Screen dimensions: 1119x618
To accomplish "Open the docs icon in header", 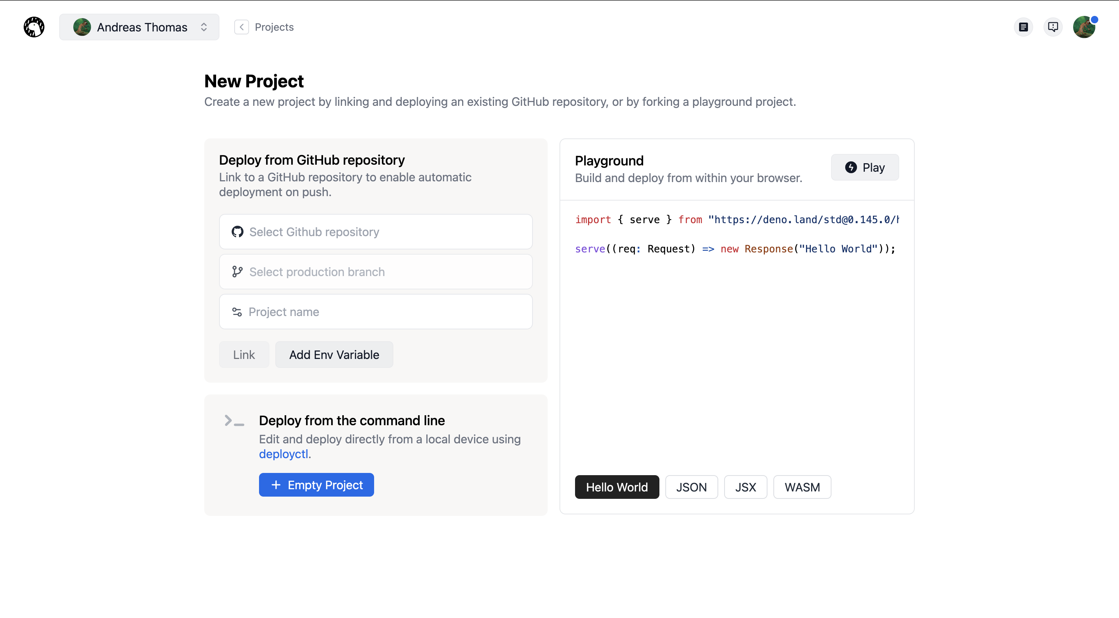I will (1023, 27).
